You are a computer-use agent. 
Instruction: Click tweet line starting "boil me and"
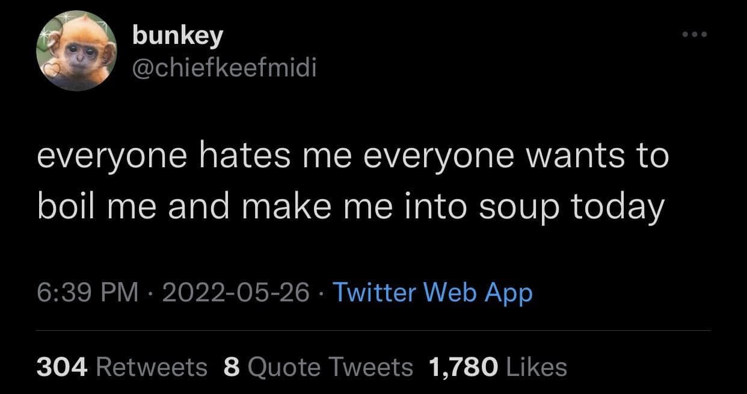coord(351,207)
